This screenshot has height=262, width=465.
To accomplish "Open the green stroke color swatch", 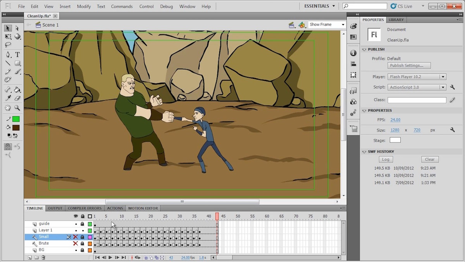I will [16, 119].
